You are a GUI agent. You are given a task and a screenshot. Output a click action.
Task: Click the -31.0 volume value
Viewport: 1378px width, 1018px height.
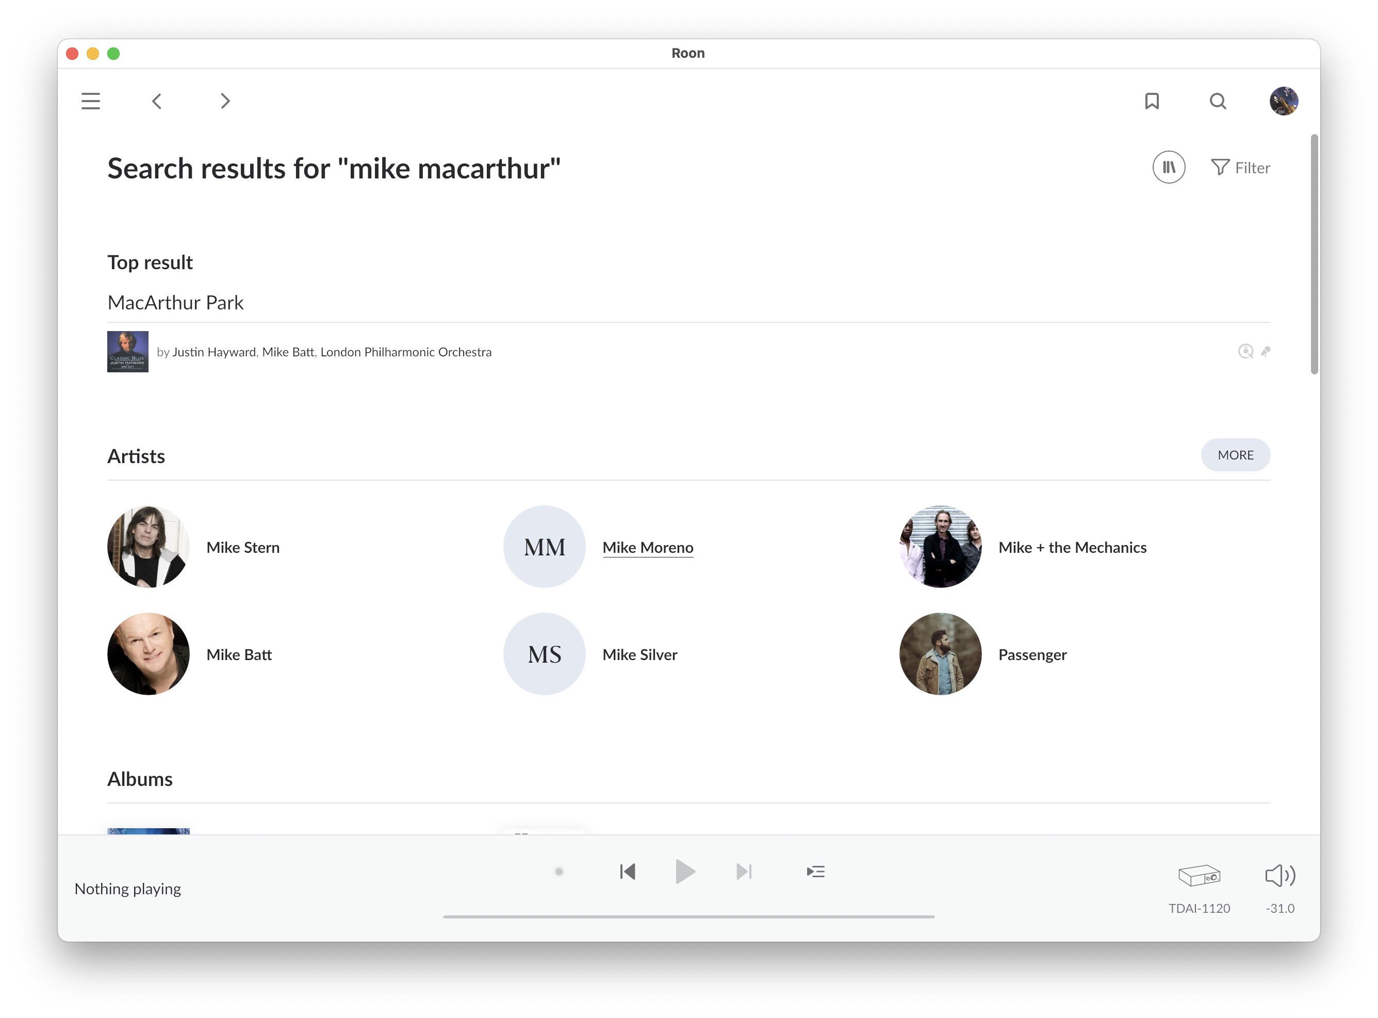click(1280, 908)
